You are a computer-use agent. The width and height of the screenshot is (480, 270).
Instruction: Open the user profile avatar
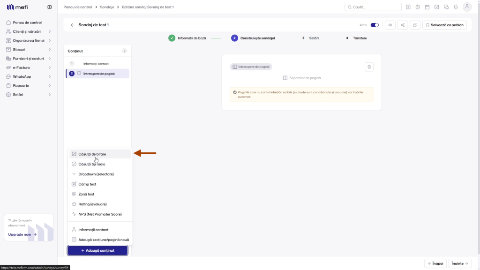click(x=467, y=7)
